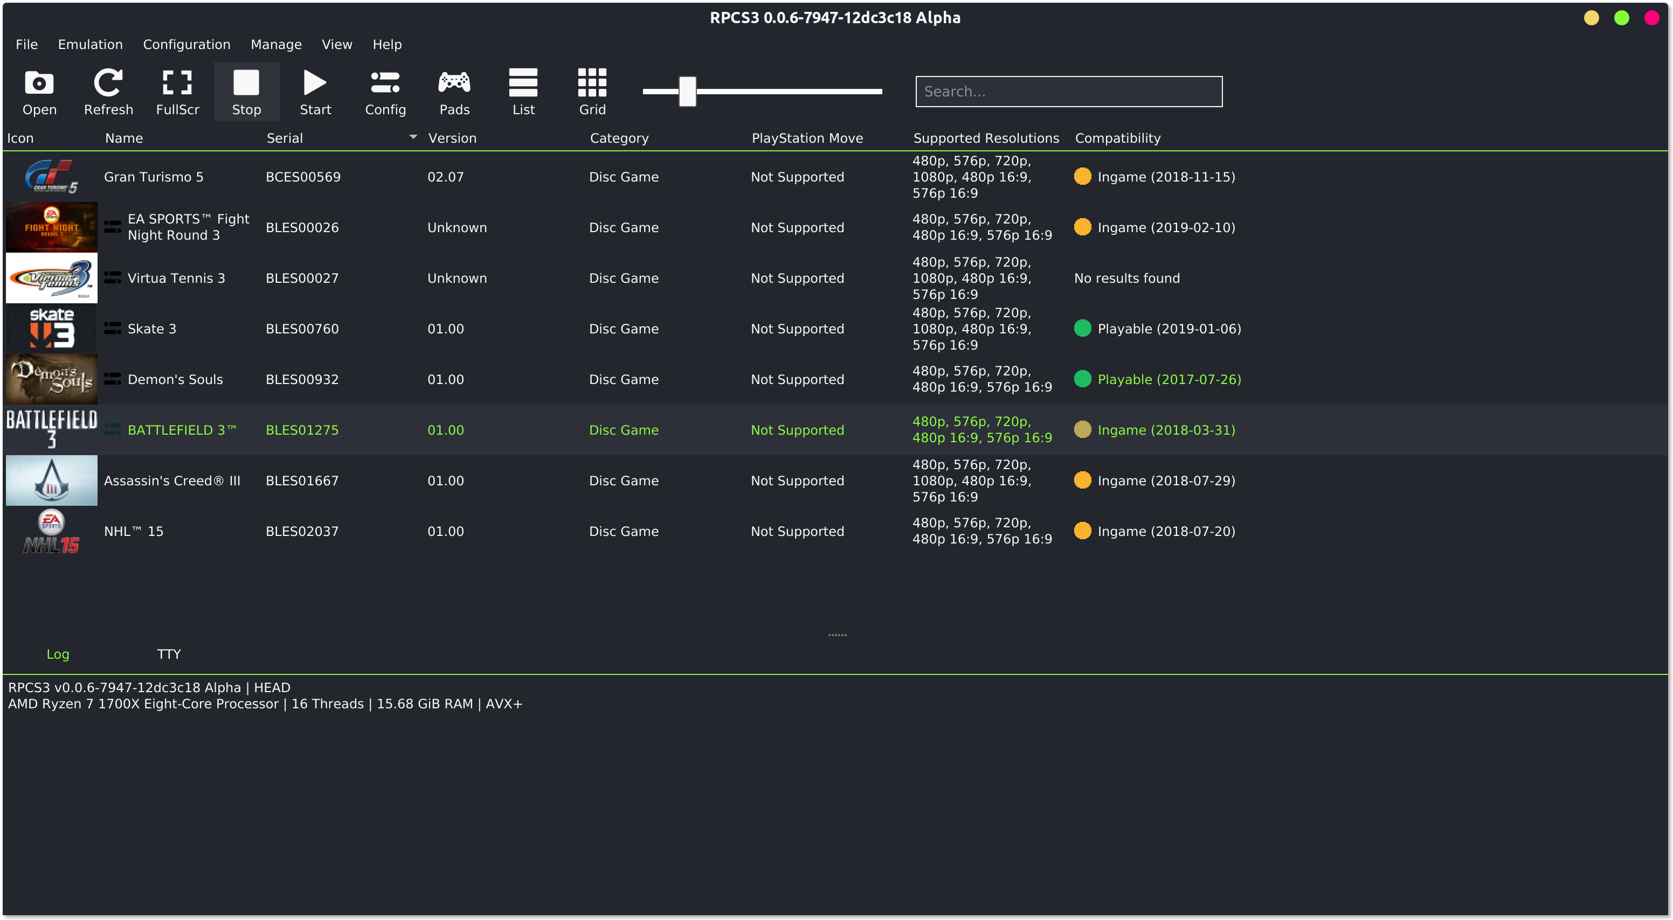The height and width of the screenshot is (920, 1673).
Task: Select Gran Turismo 5 game icon
Action: (51, 177)
